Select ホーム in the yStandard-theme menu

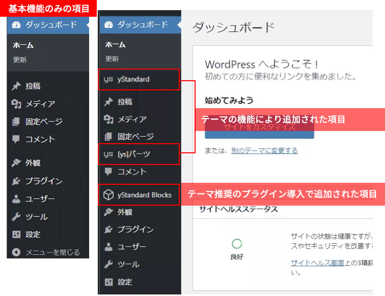[x=116, y=44]
